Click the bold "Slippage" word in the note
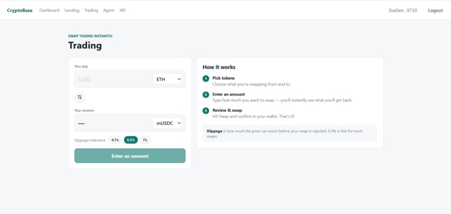 [x=214, y=131]
